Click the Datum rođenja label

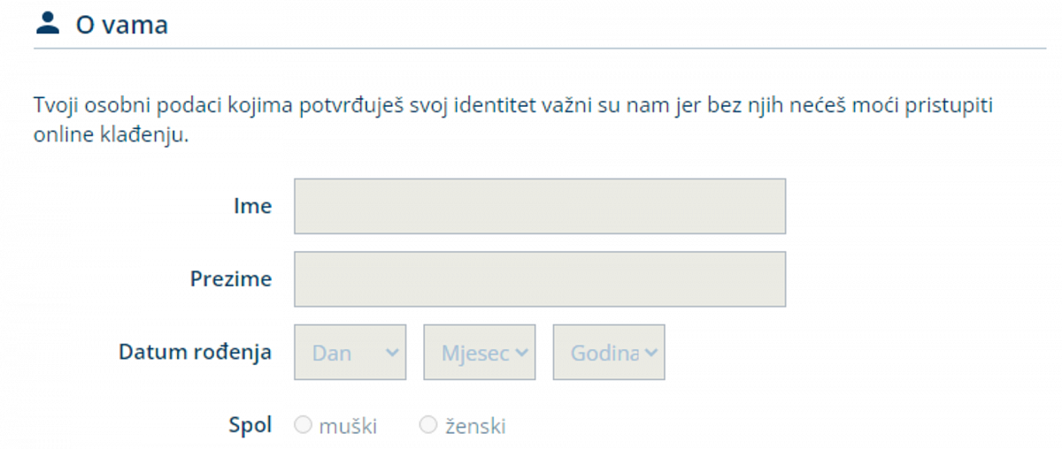[x=195, y=352]
